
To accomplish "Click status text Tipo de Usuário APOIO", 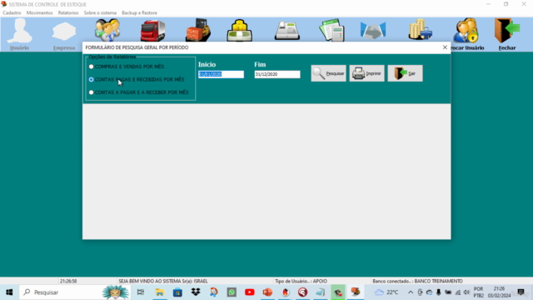I will (301, 282).
